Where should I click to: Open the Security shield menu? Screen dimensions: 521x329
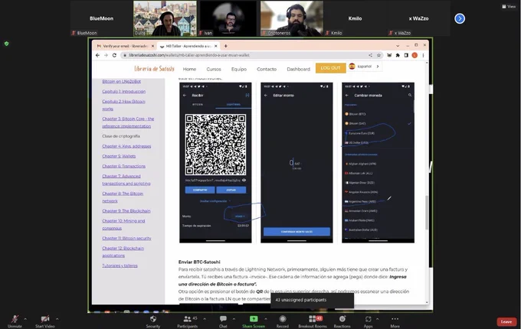pos(152,321)
